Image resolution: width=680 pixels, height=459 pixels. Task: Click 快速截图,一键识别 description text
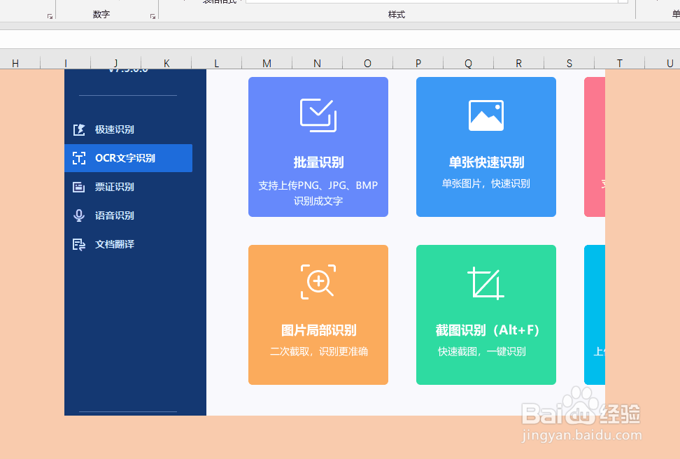pyautogui.click(x=482, y=351)
